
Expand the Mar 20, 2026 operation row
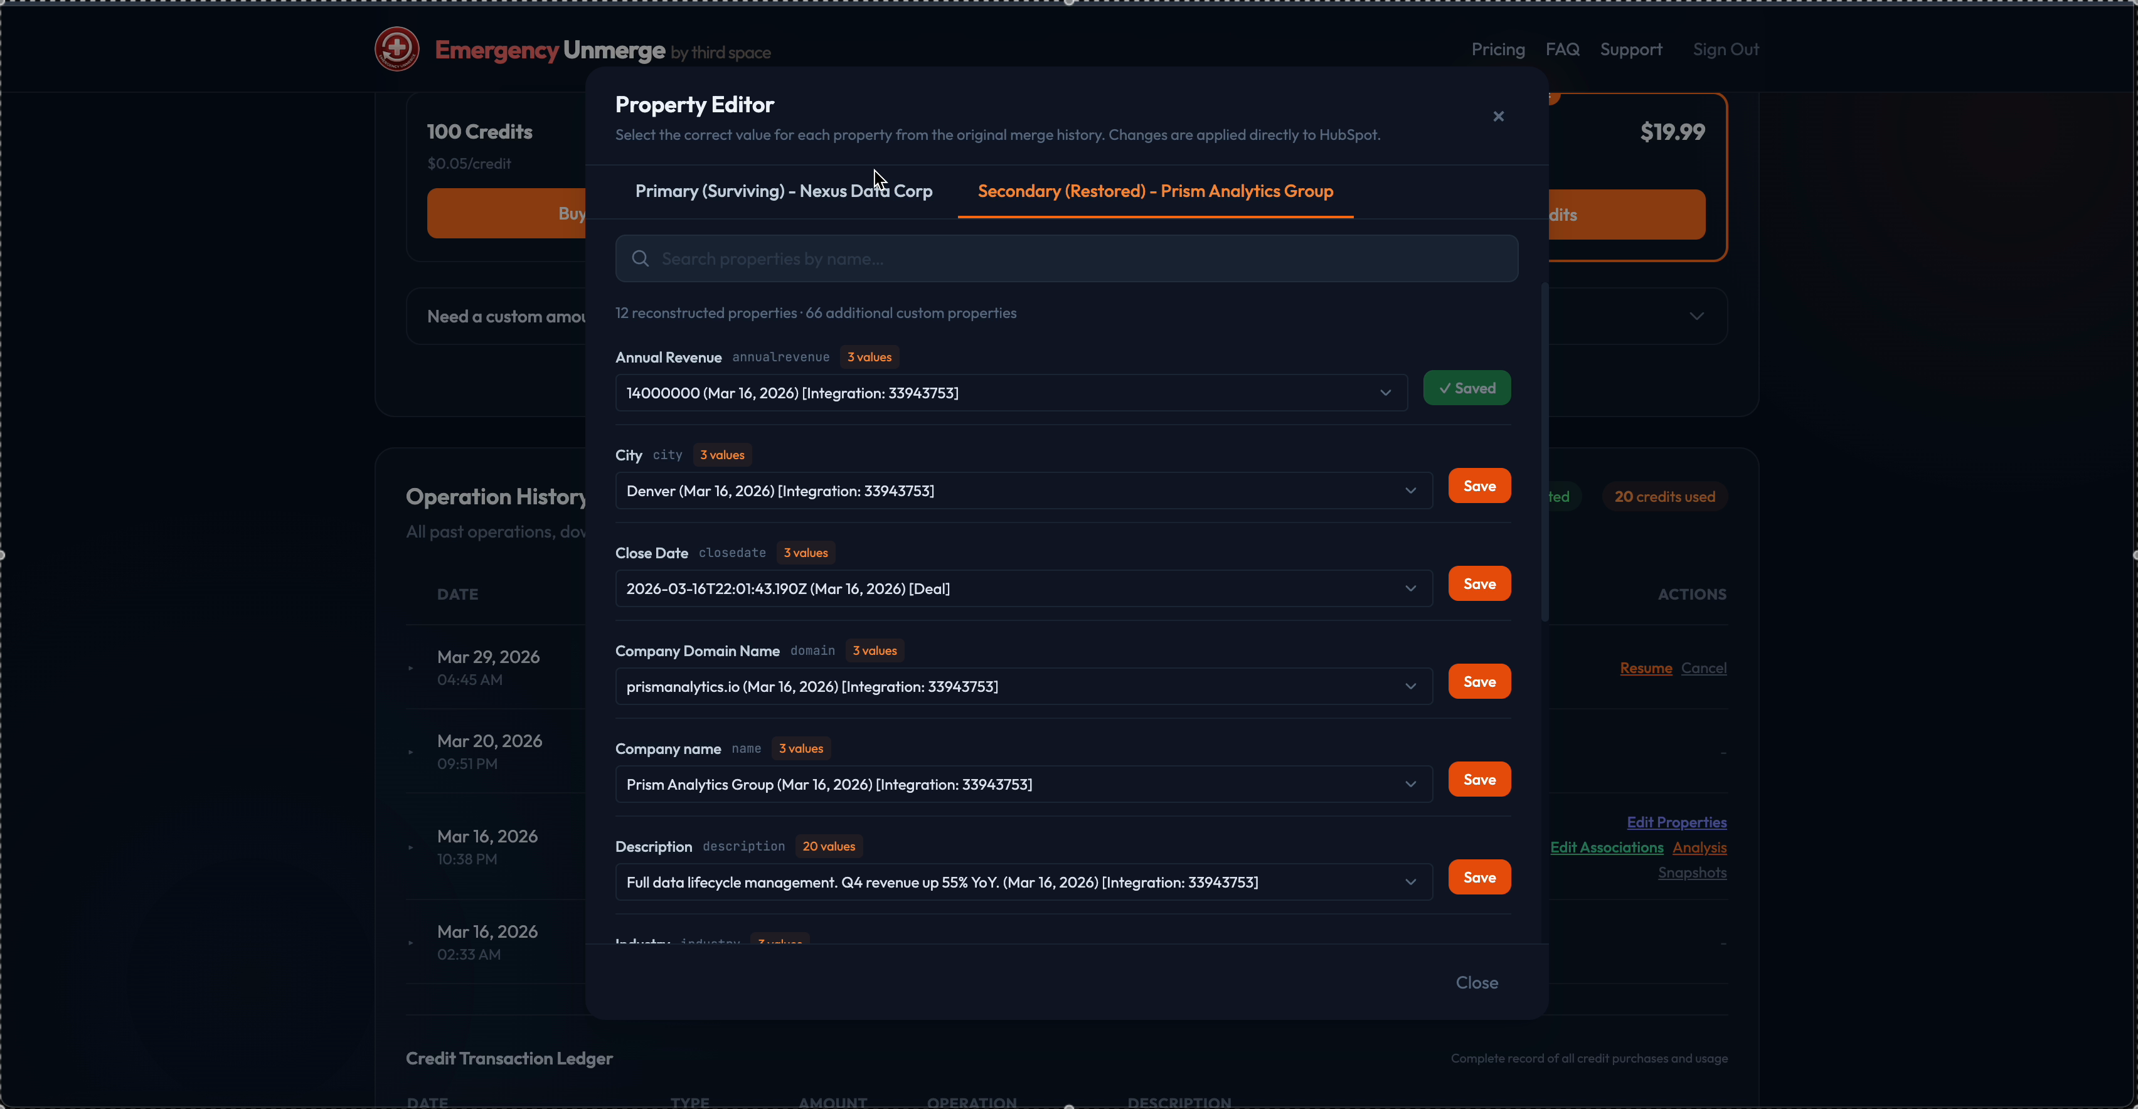pos(411,752)
